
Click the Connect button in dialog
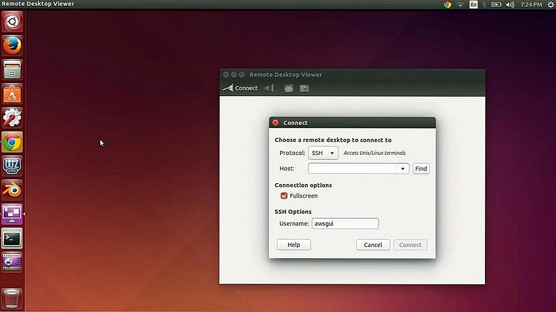tap(410, 245)
